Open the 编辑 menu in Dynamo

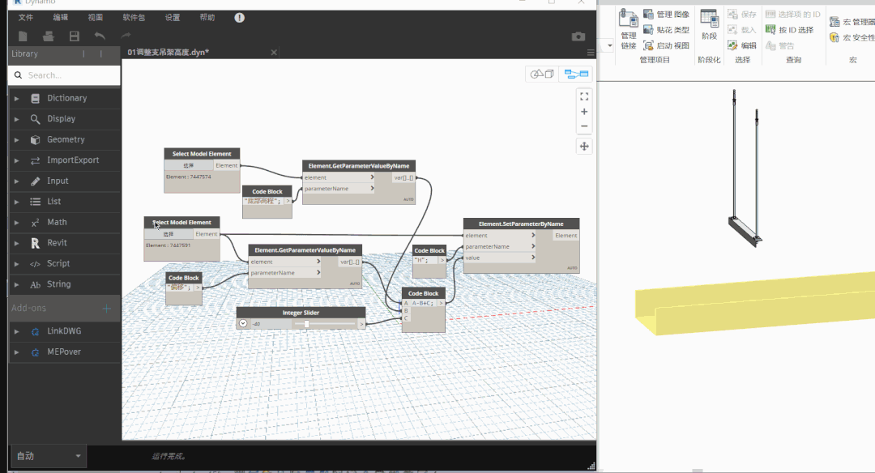(x=60, y=18)
